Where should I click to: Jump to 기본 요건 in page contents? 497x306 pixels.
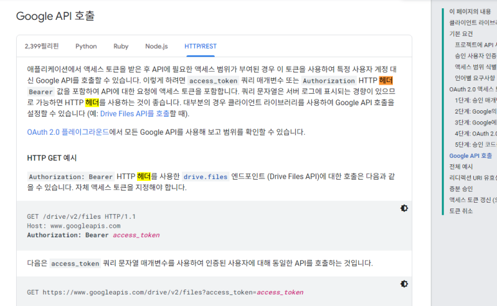[461, 33]
